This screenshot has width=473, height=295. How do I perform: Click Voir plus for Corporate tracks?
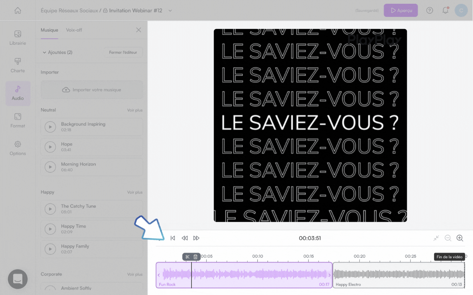click(135, 274)
